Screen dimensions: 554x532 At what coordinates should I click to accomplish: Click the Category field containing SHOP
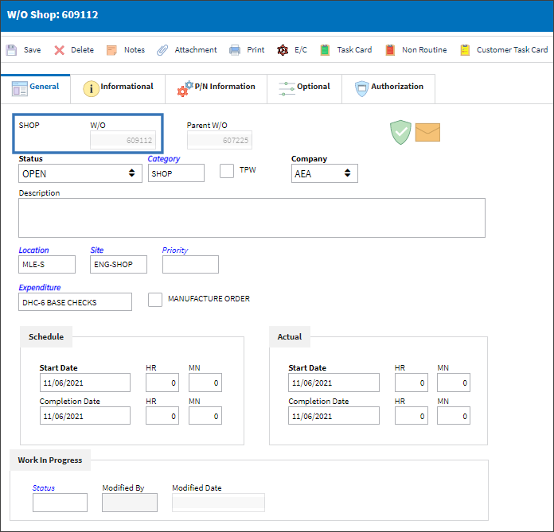176,173
